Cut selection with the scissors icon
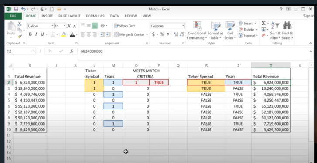 pos(20,24)
